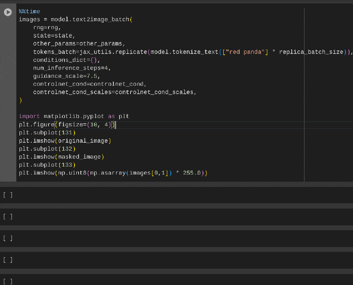Click controlnet_cond_scales argument line

(x=115, y=92)
